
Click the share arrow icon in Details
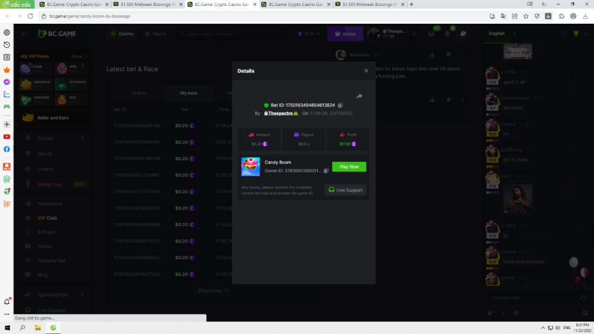[359, 96]
